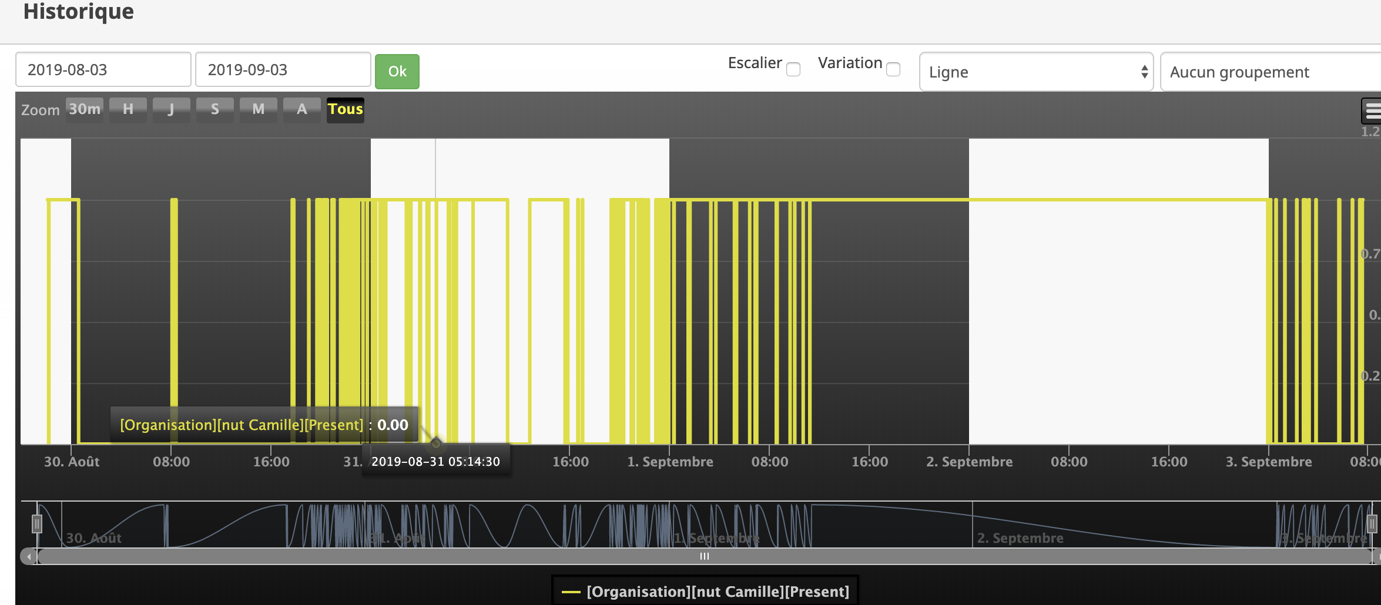Open the chart context hamburger menu
Image resolution: width=1381 pixels, height=605 pixels.
(x=1372, y=110)
